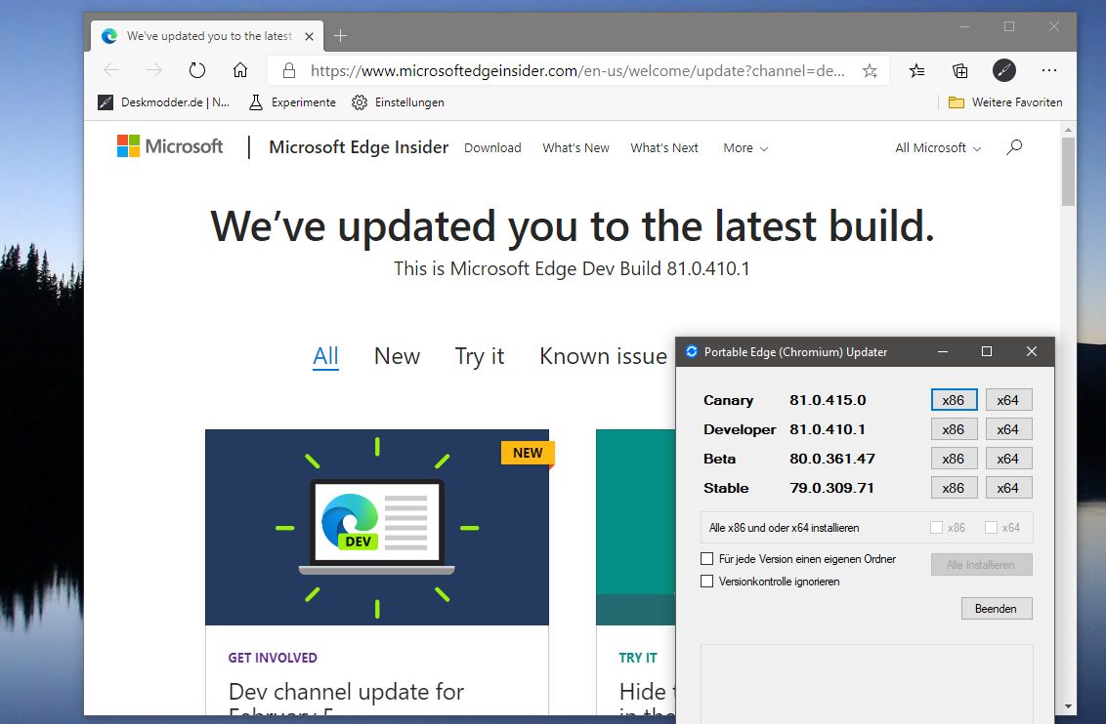Open the Deskmodder.de favorite
Image resolution: width=1106 pixels, height=724 pixels.
(163, 102)
